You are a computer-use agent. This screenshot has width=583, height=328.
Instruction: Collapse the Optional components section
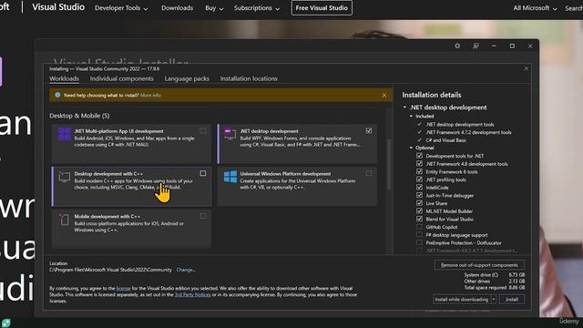click(411, 148)
